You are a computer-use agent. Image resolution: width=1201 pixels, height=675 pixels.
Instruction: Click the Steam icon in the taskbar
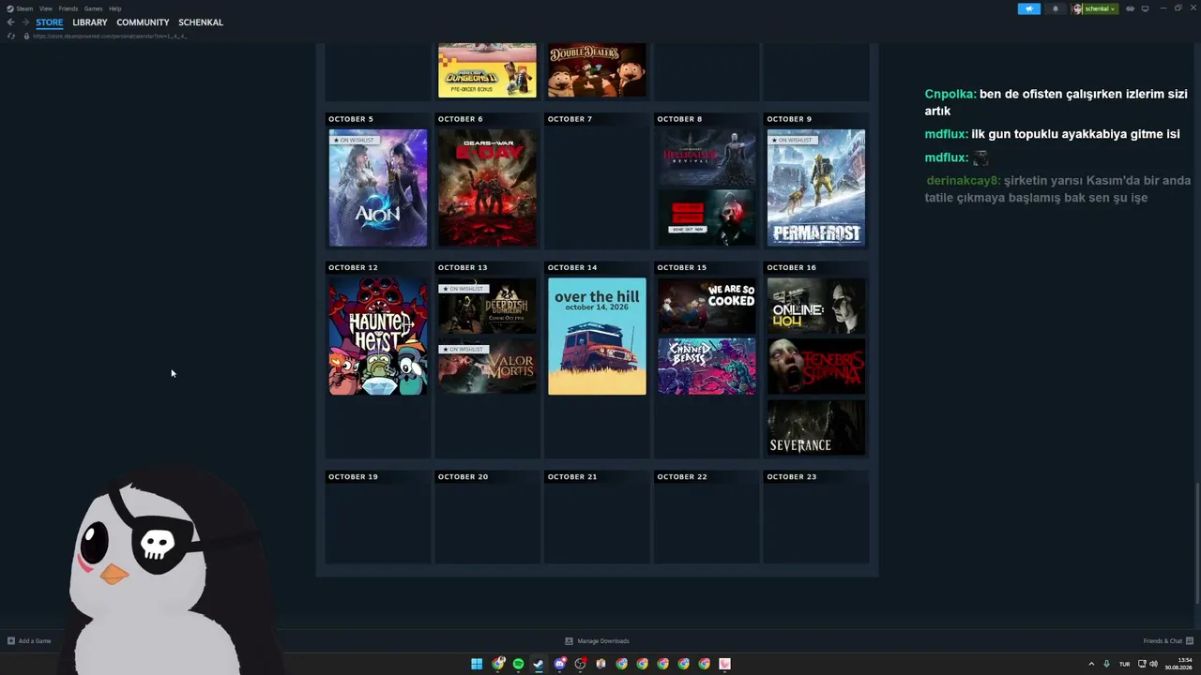[x=539, y=664]
